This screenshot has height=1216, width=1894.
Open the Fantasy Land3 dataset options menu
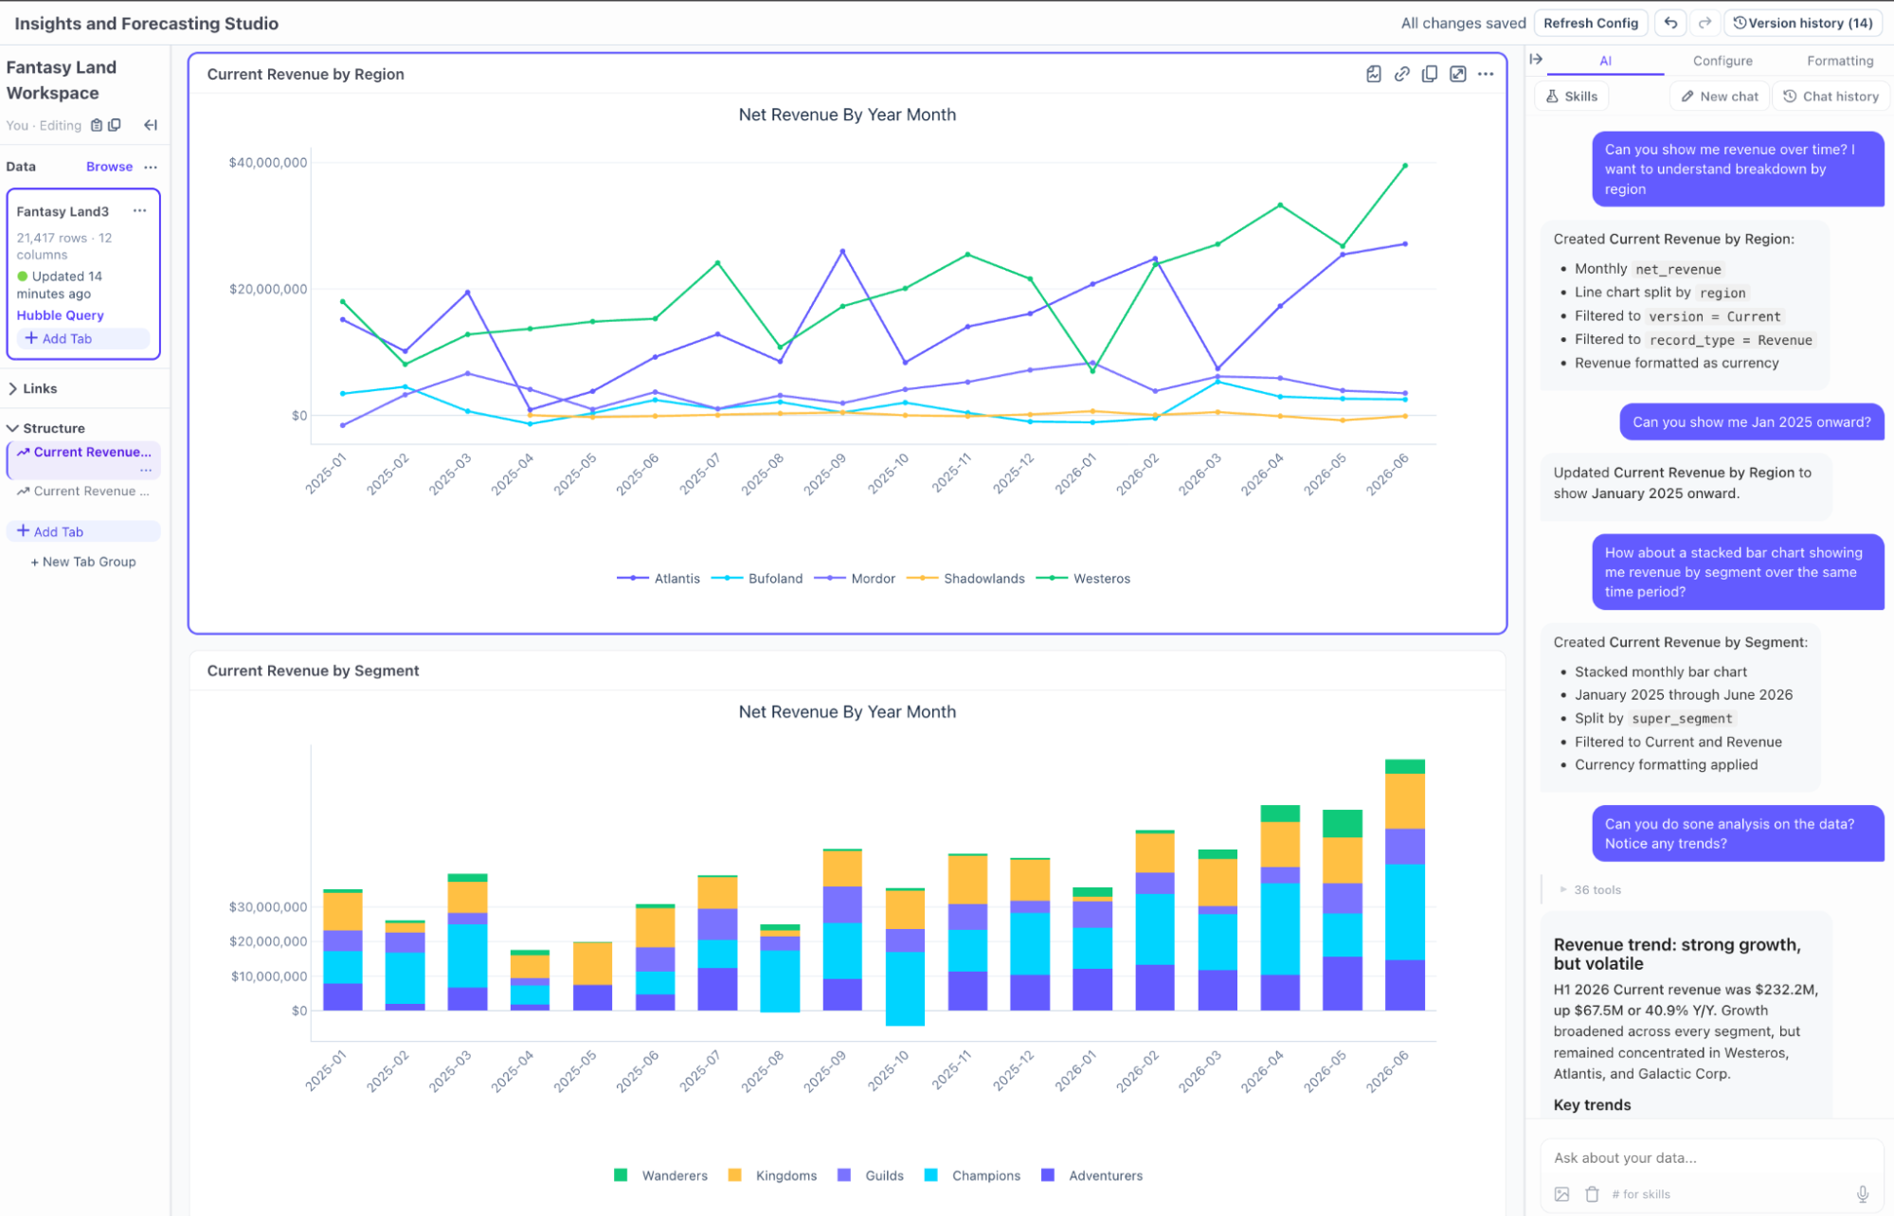click(140, 211)
